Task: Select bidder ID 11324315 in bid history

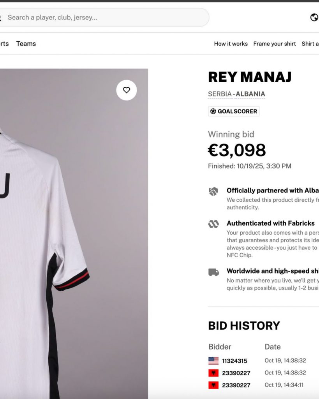Action: (x=234, y=361)
